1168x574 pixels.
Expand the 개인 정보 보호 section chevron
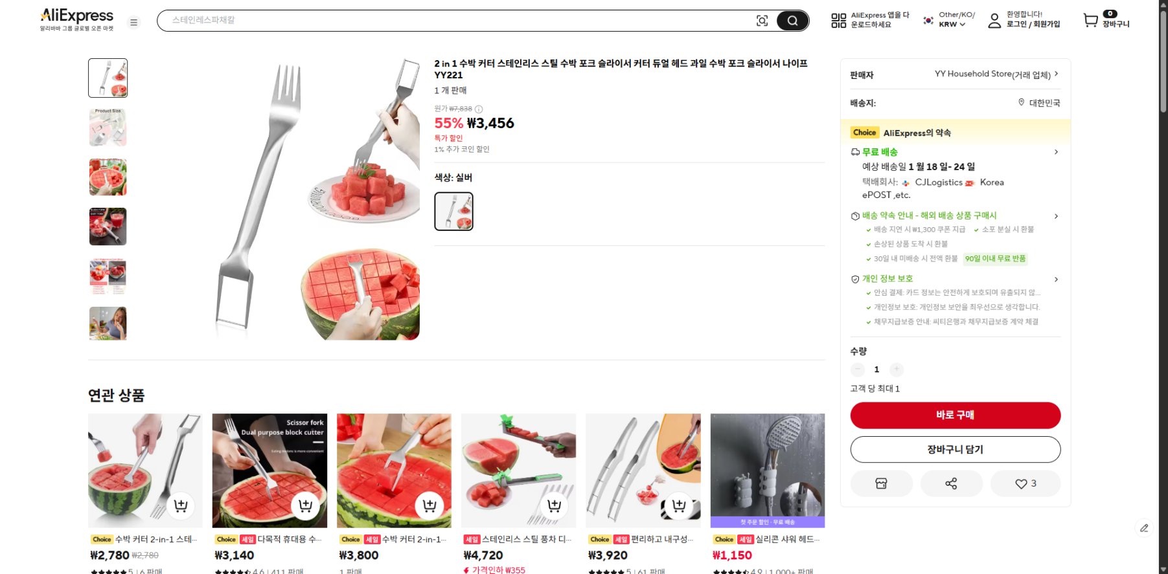point(1056,279)
